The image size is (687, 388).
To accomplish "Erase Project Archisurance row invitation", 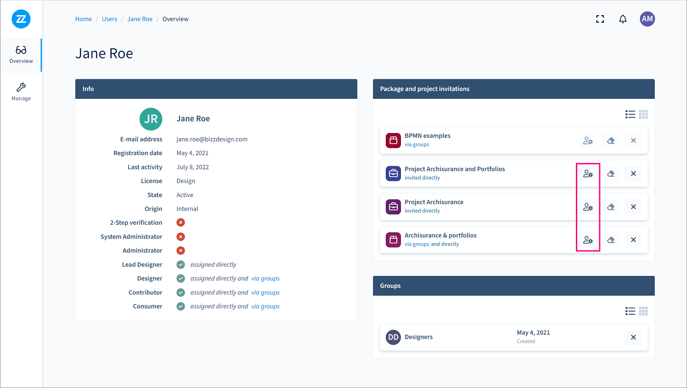I will (x=611, y=207).
